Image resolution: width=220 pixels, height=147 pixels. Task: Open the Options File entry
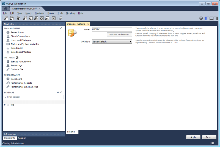tap(17, 69)
